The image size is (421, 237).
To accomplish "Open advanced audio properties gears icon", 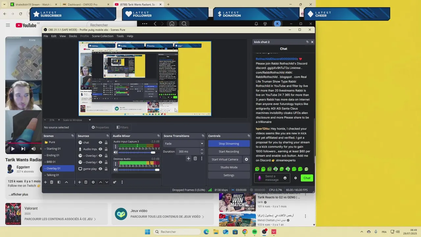I will coord(115,182).
